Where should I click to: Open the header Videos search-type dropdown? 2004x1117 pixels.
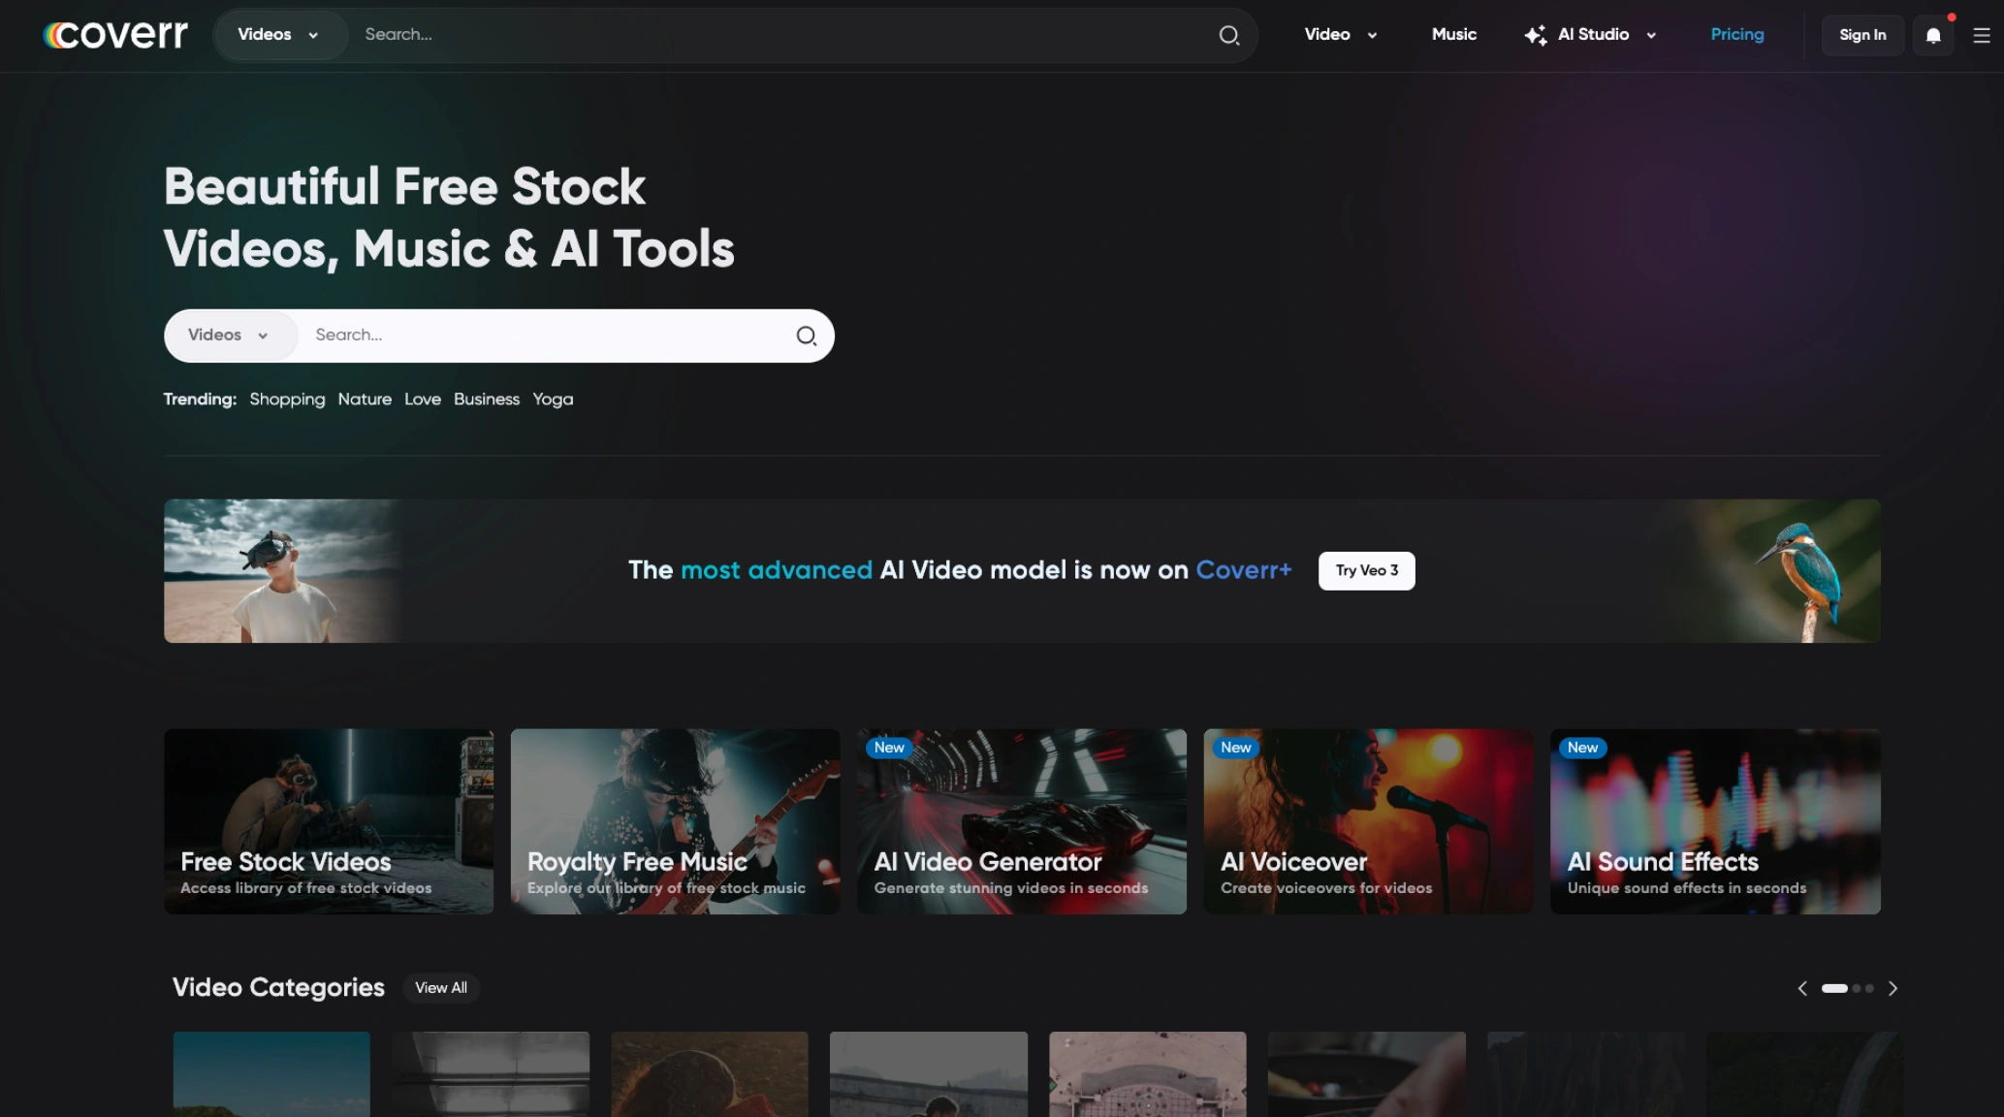(x=279, y=35)
